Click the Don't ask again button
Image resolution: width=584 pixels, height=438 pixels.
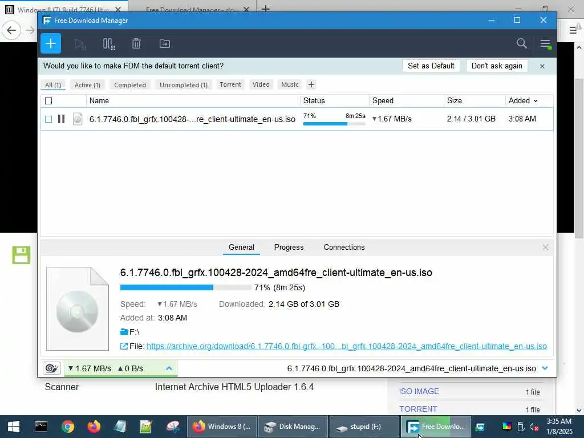pyautogui.click(x=497, y=66)
